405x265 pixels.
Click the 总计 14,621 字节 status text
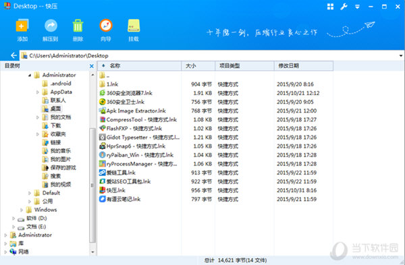point(236,260)
